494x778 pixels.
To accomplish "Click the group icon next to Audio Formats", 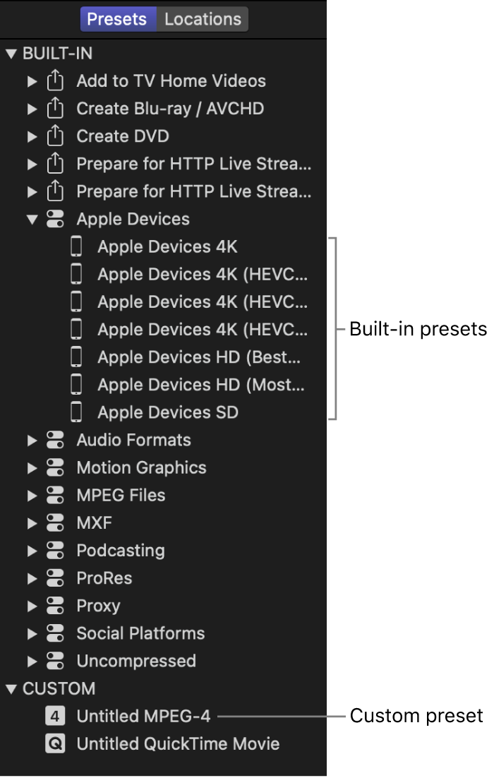I will [x=56, y=440].
